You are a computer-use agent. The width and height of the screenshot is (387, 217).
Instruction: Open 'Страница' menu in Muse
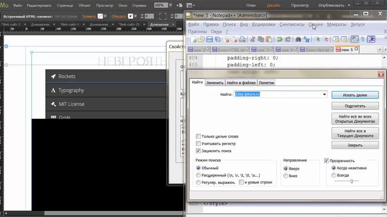coord(65,5)
